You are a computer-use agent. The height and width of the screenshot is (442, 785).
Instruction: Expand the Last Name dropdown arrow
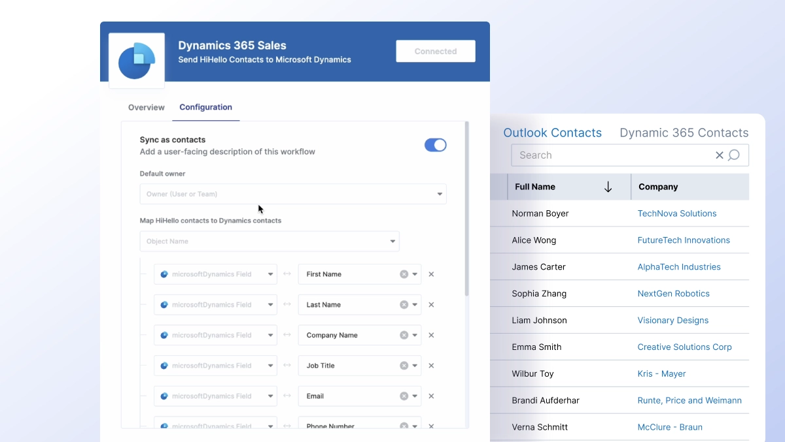coord(415,305)
